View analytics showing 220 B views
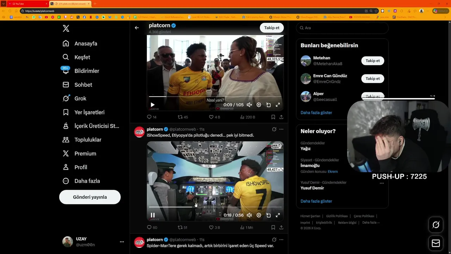The image size is (451, 254). pos(247,117)
